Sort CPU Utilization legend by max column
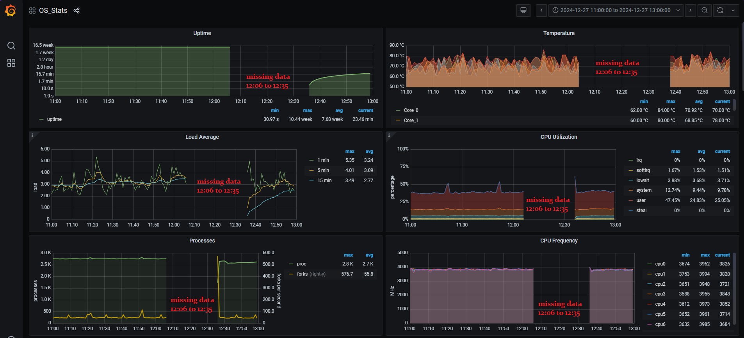The image size is (744, 338). (x=676, y=151)
